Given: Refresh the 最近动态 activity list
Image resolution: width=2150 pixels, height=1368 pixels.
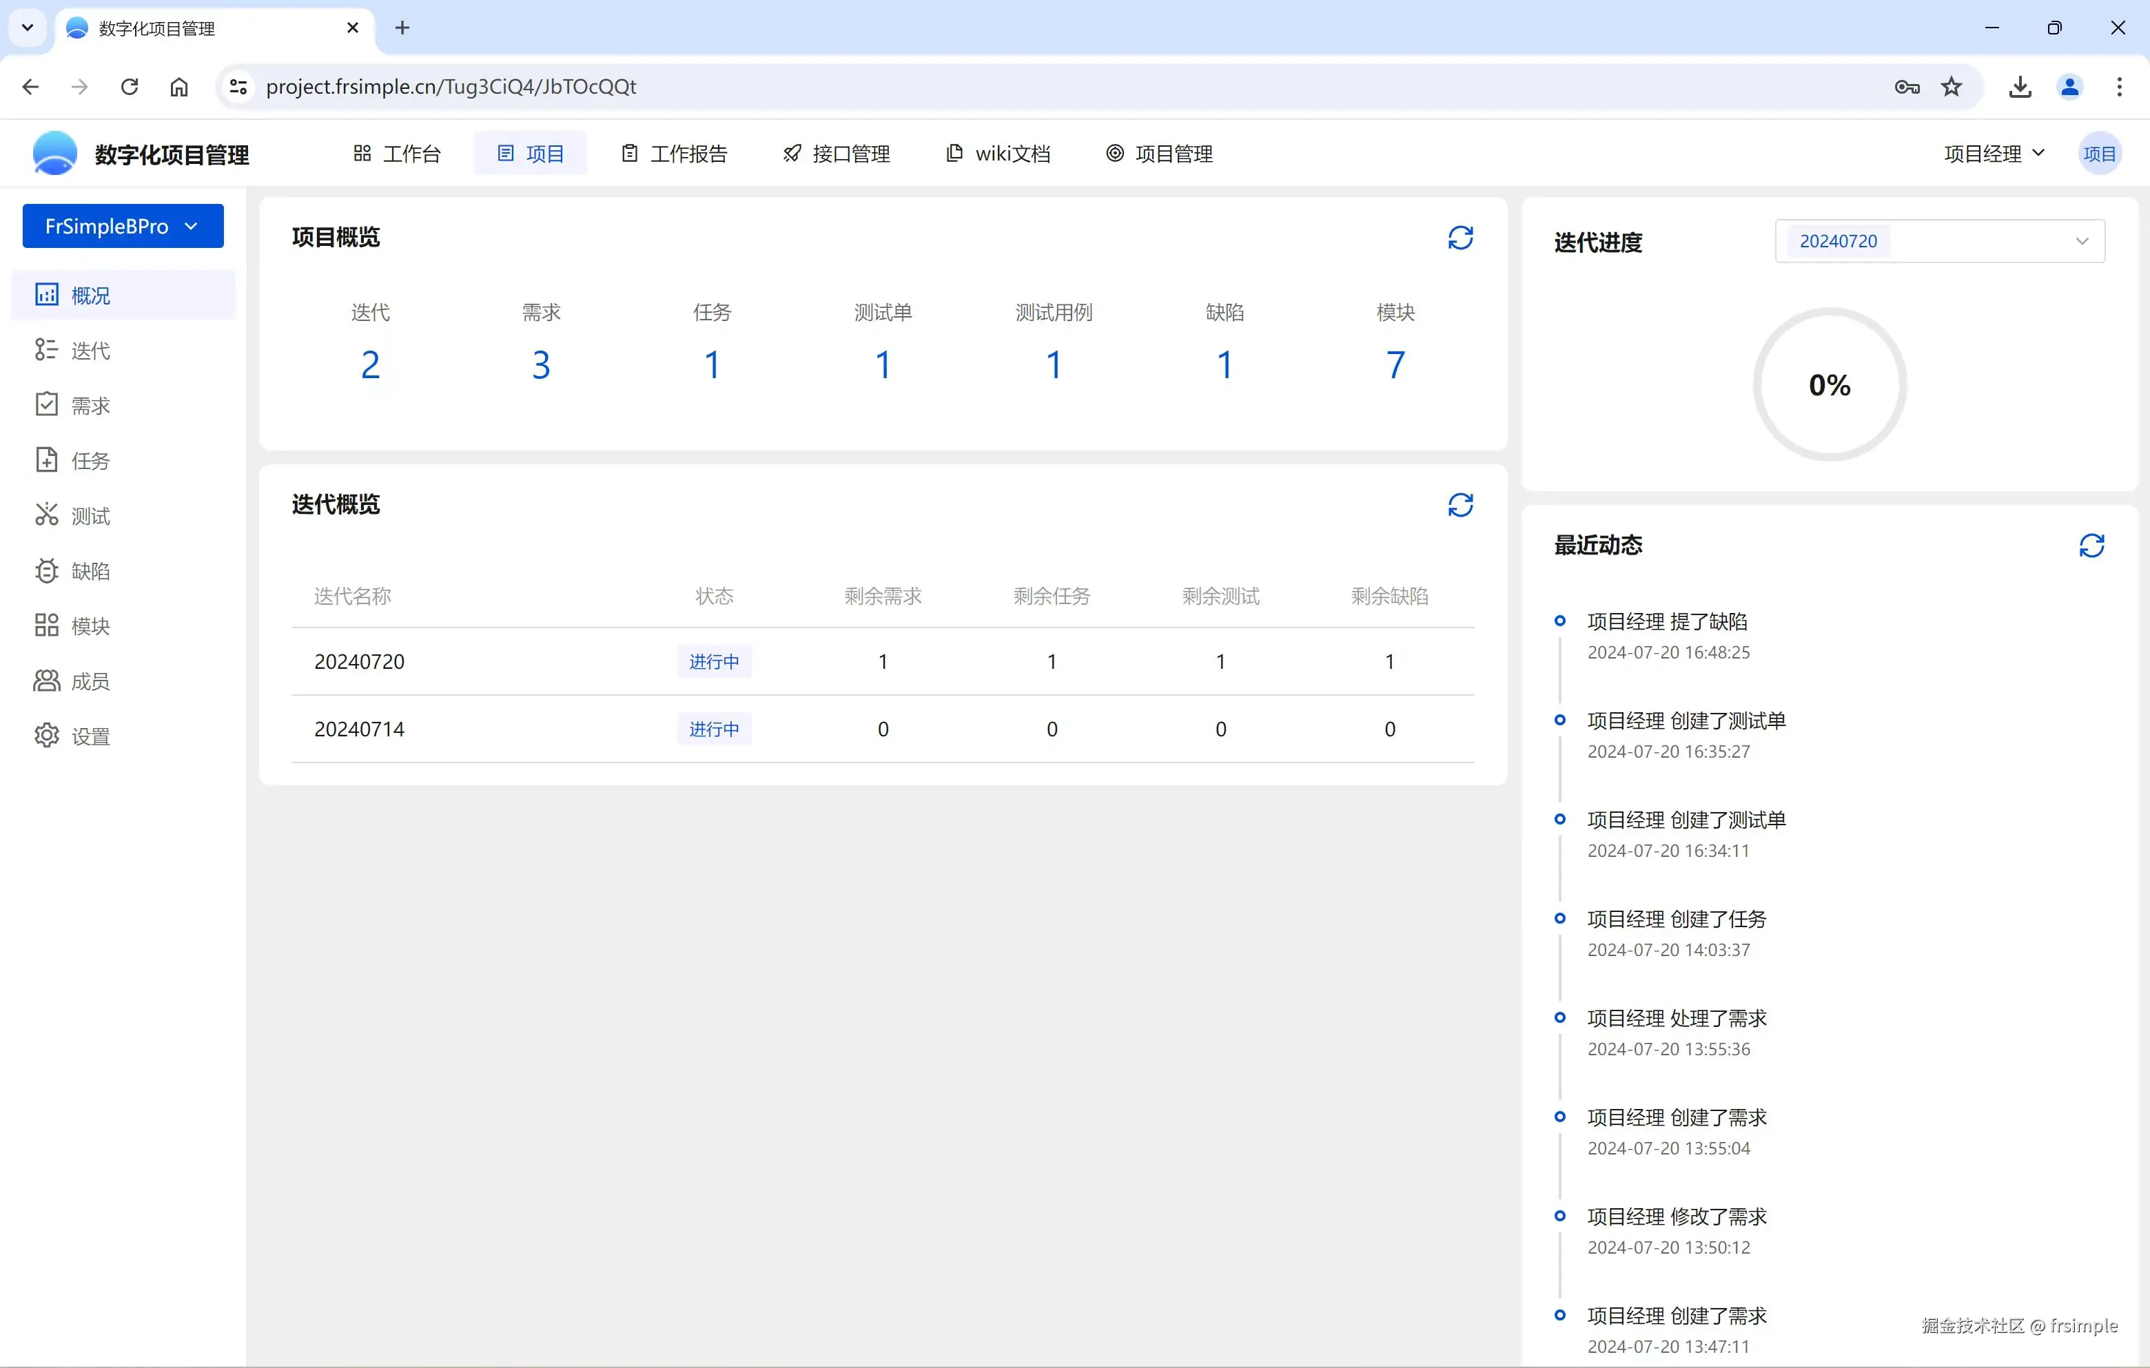Looking at the screenshot, I should pos(2091,546).
